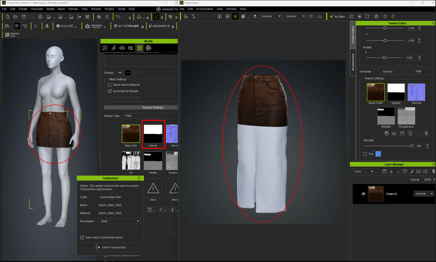Open Headshot 2 from the toolbar

(159, 26)
